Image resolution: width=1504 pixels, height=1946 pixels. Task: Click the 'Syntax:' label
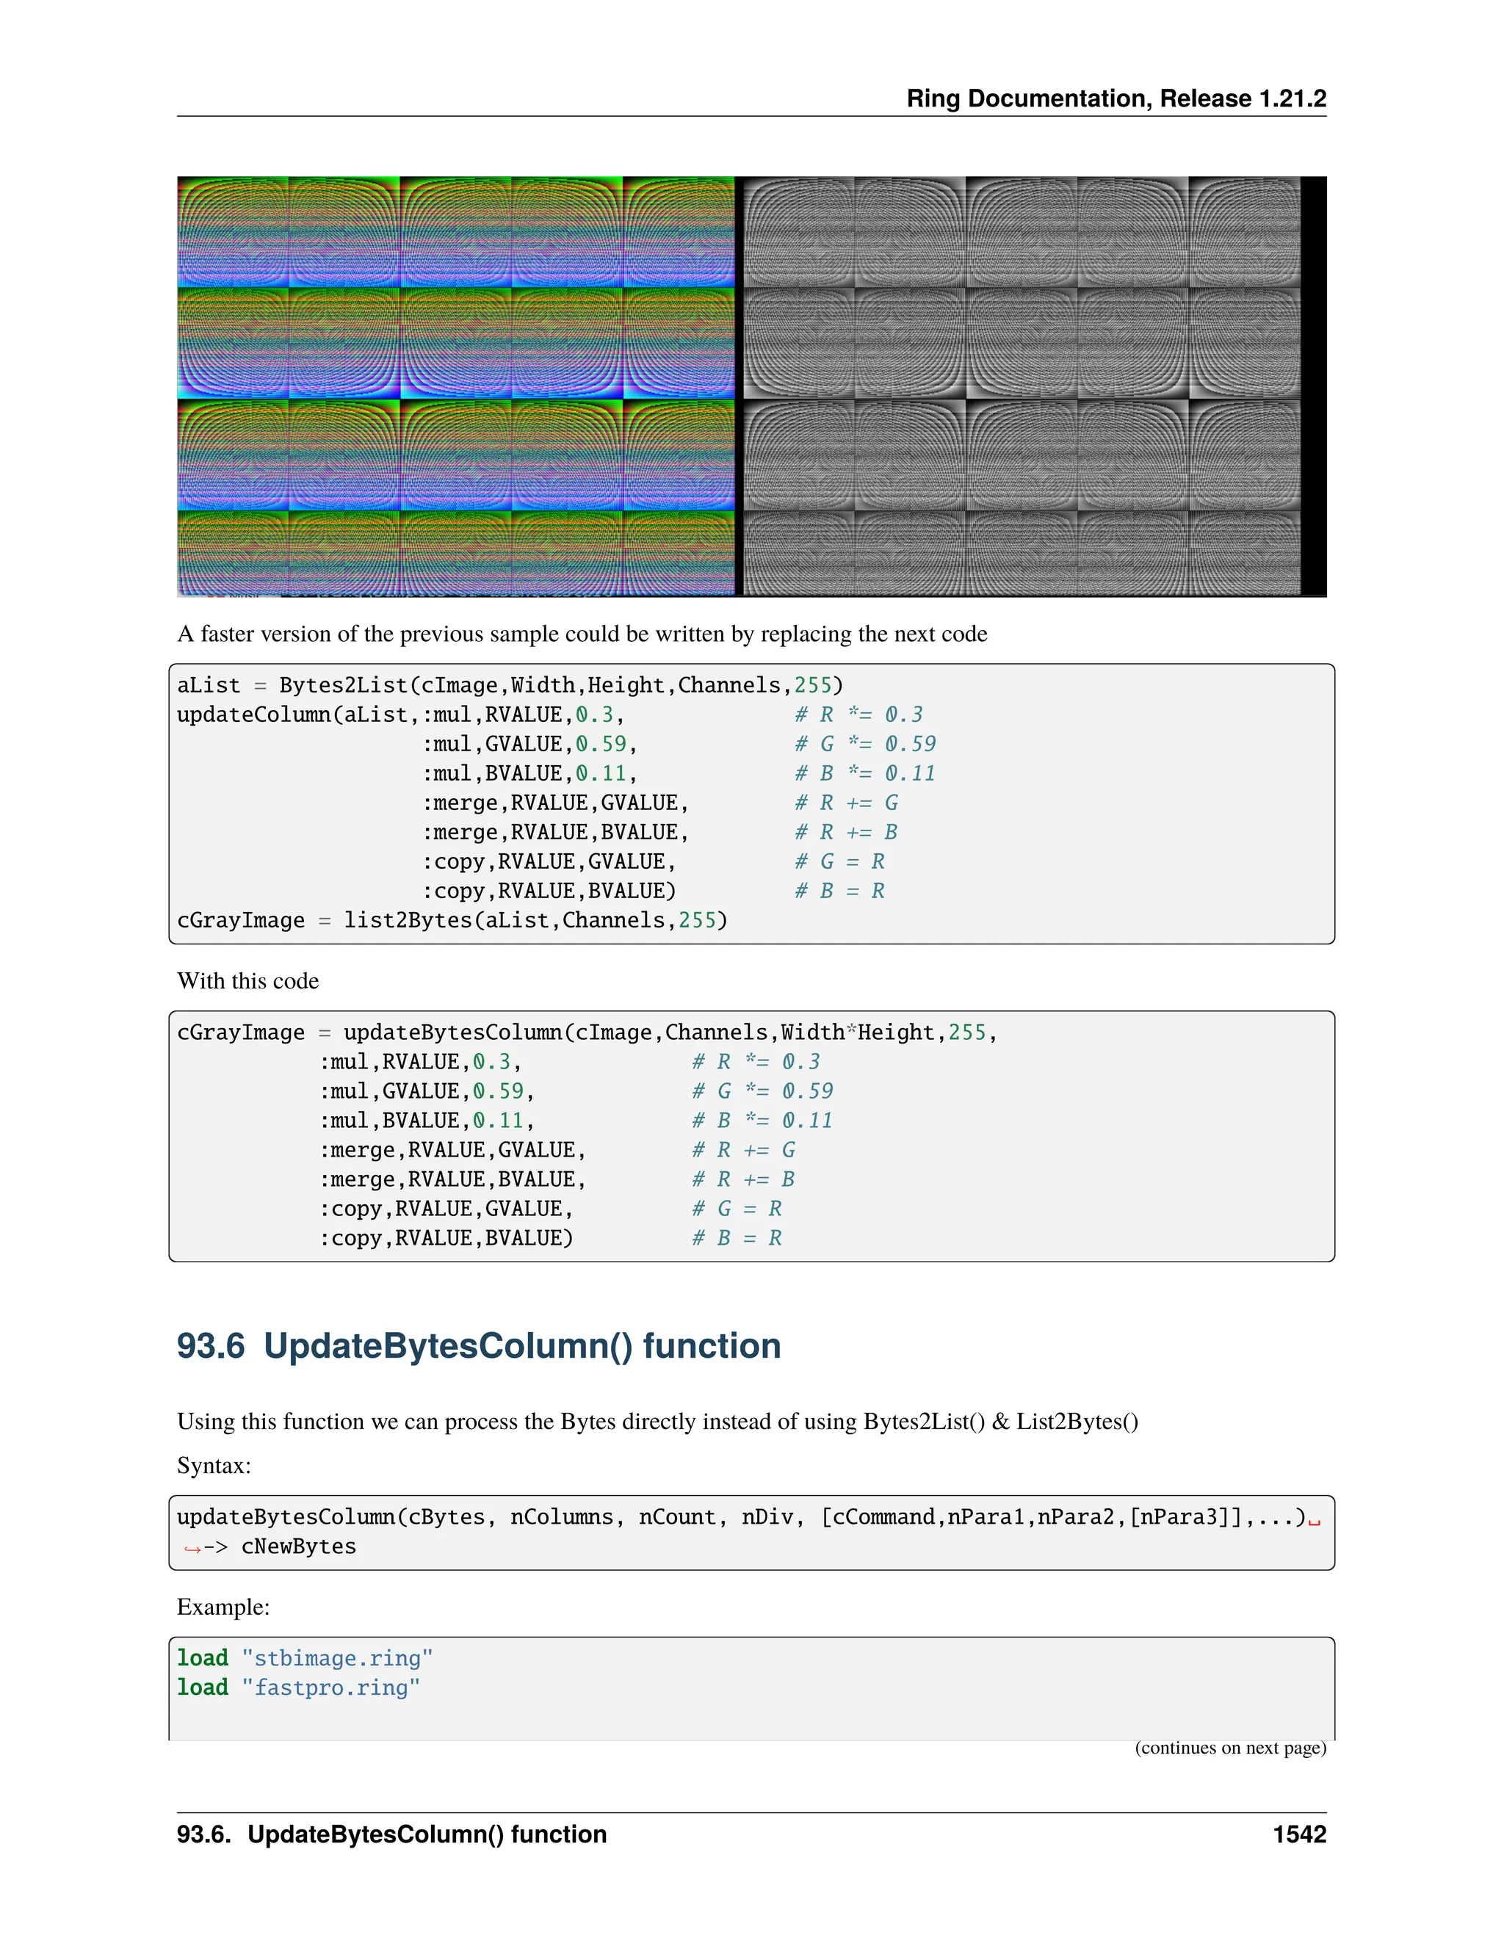(x=214, y=1466)
